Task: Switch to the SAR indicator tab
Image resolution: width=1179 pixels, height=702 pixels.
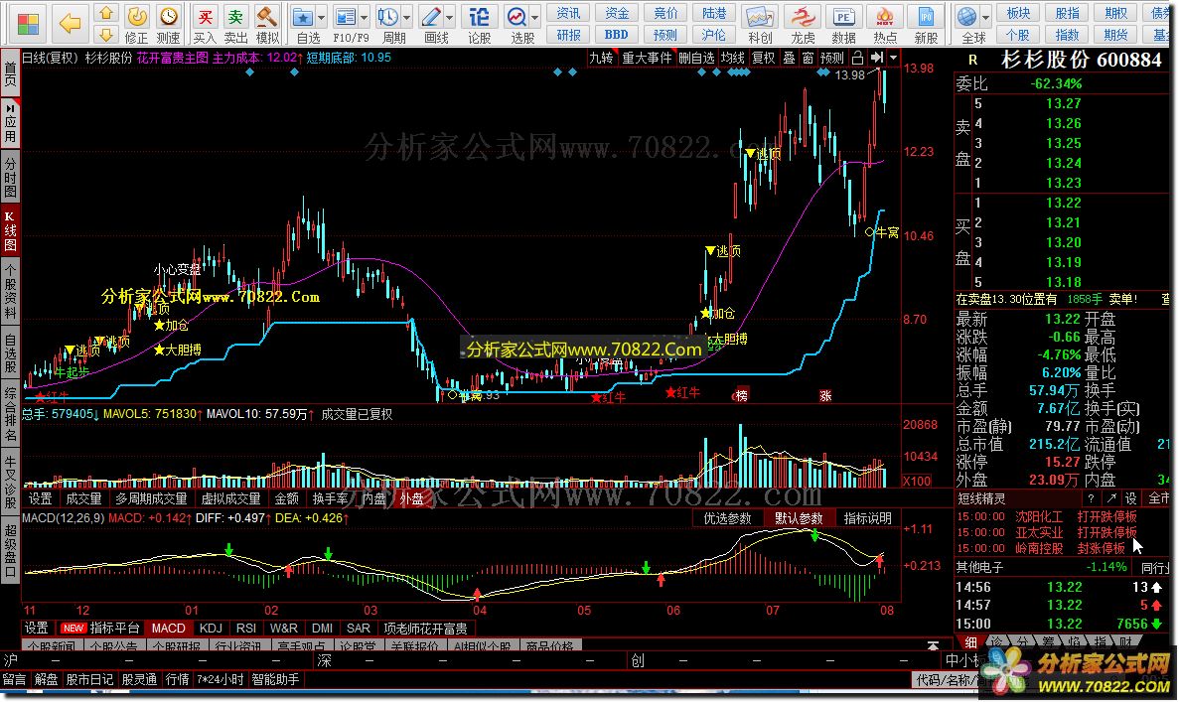Action: pyautogui.click(x=358, y=629)
